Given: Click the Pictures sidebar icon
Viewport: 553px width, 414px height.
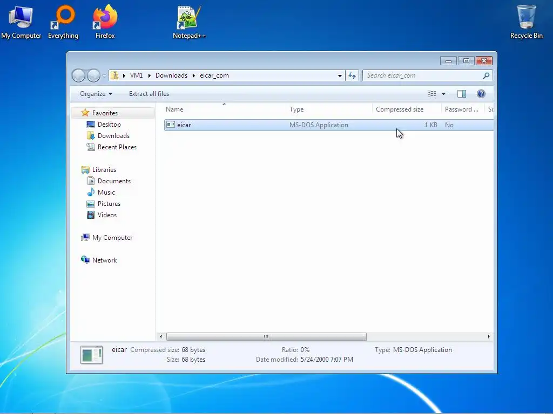Looking at the screenshot, I should point(91,203).
